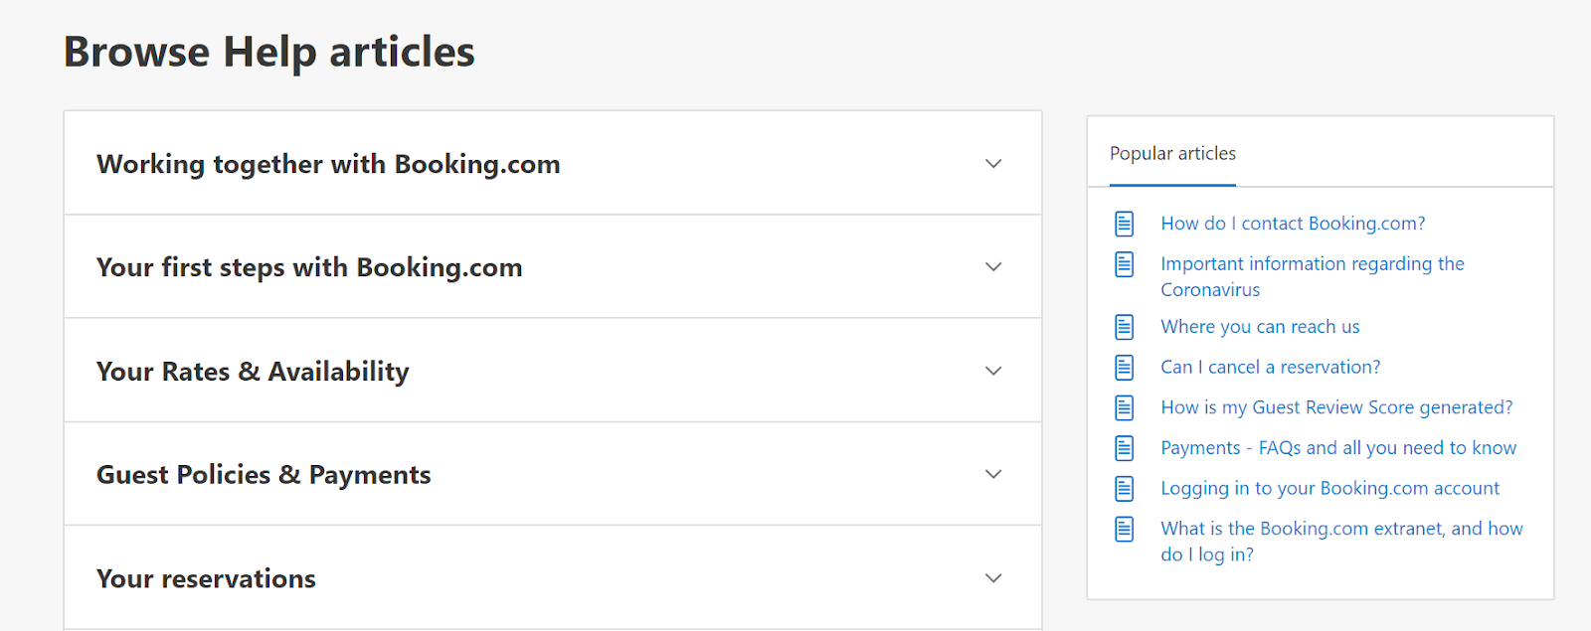Click the 'Guest Policies & Payments' section heading
This screenshot has width=1591, height=631.
[x=264, y=475]
